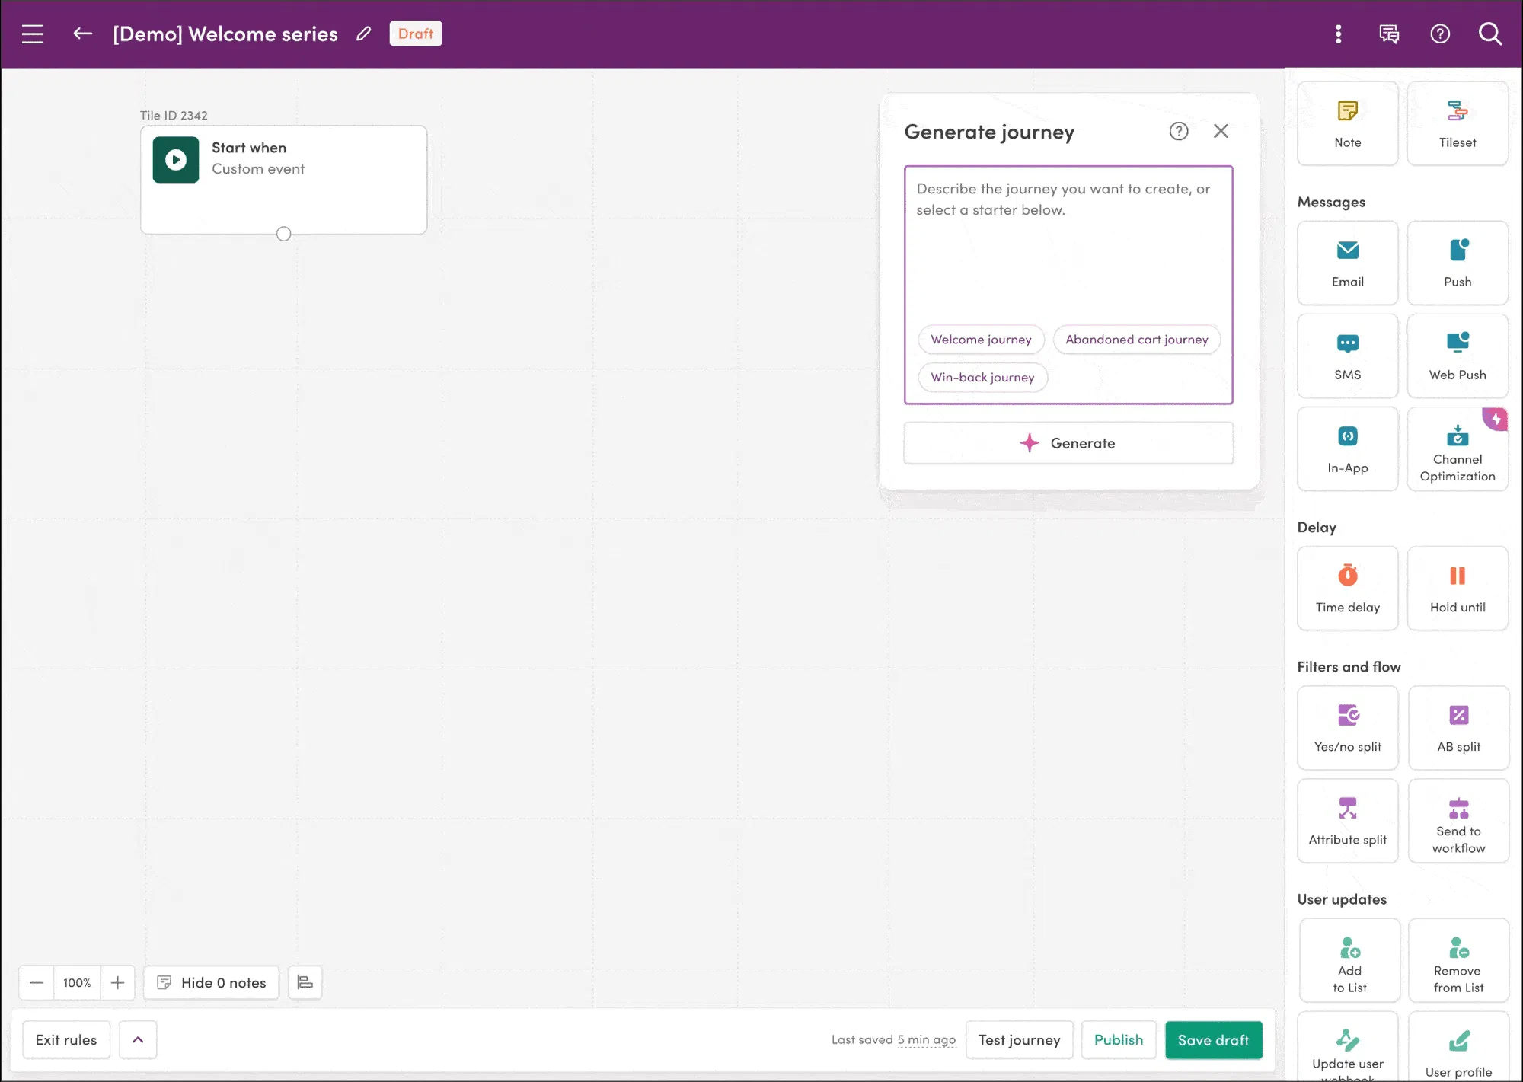Zoom out with the minus button
Viewport: 1523px width, 1082px height.
point(36,982)
